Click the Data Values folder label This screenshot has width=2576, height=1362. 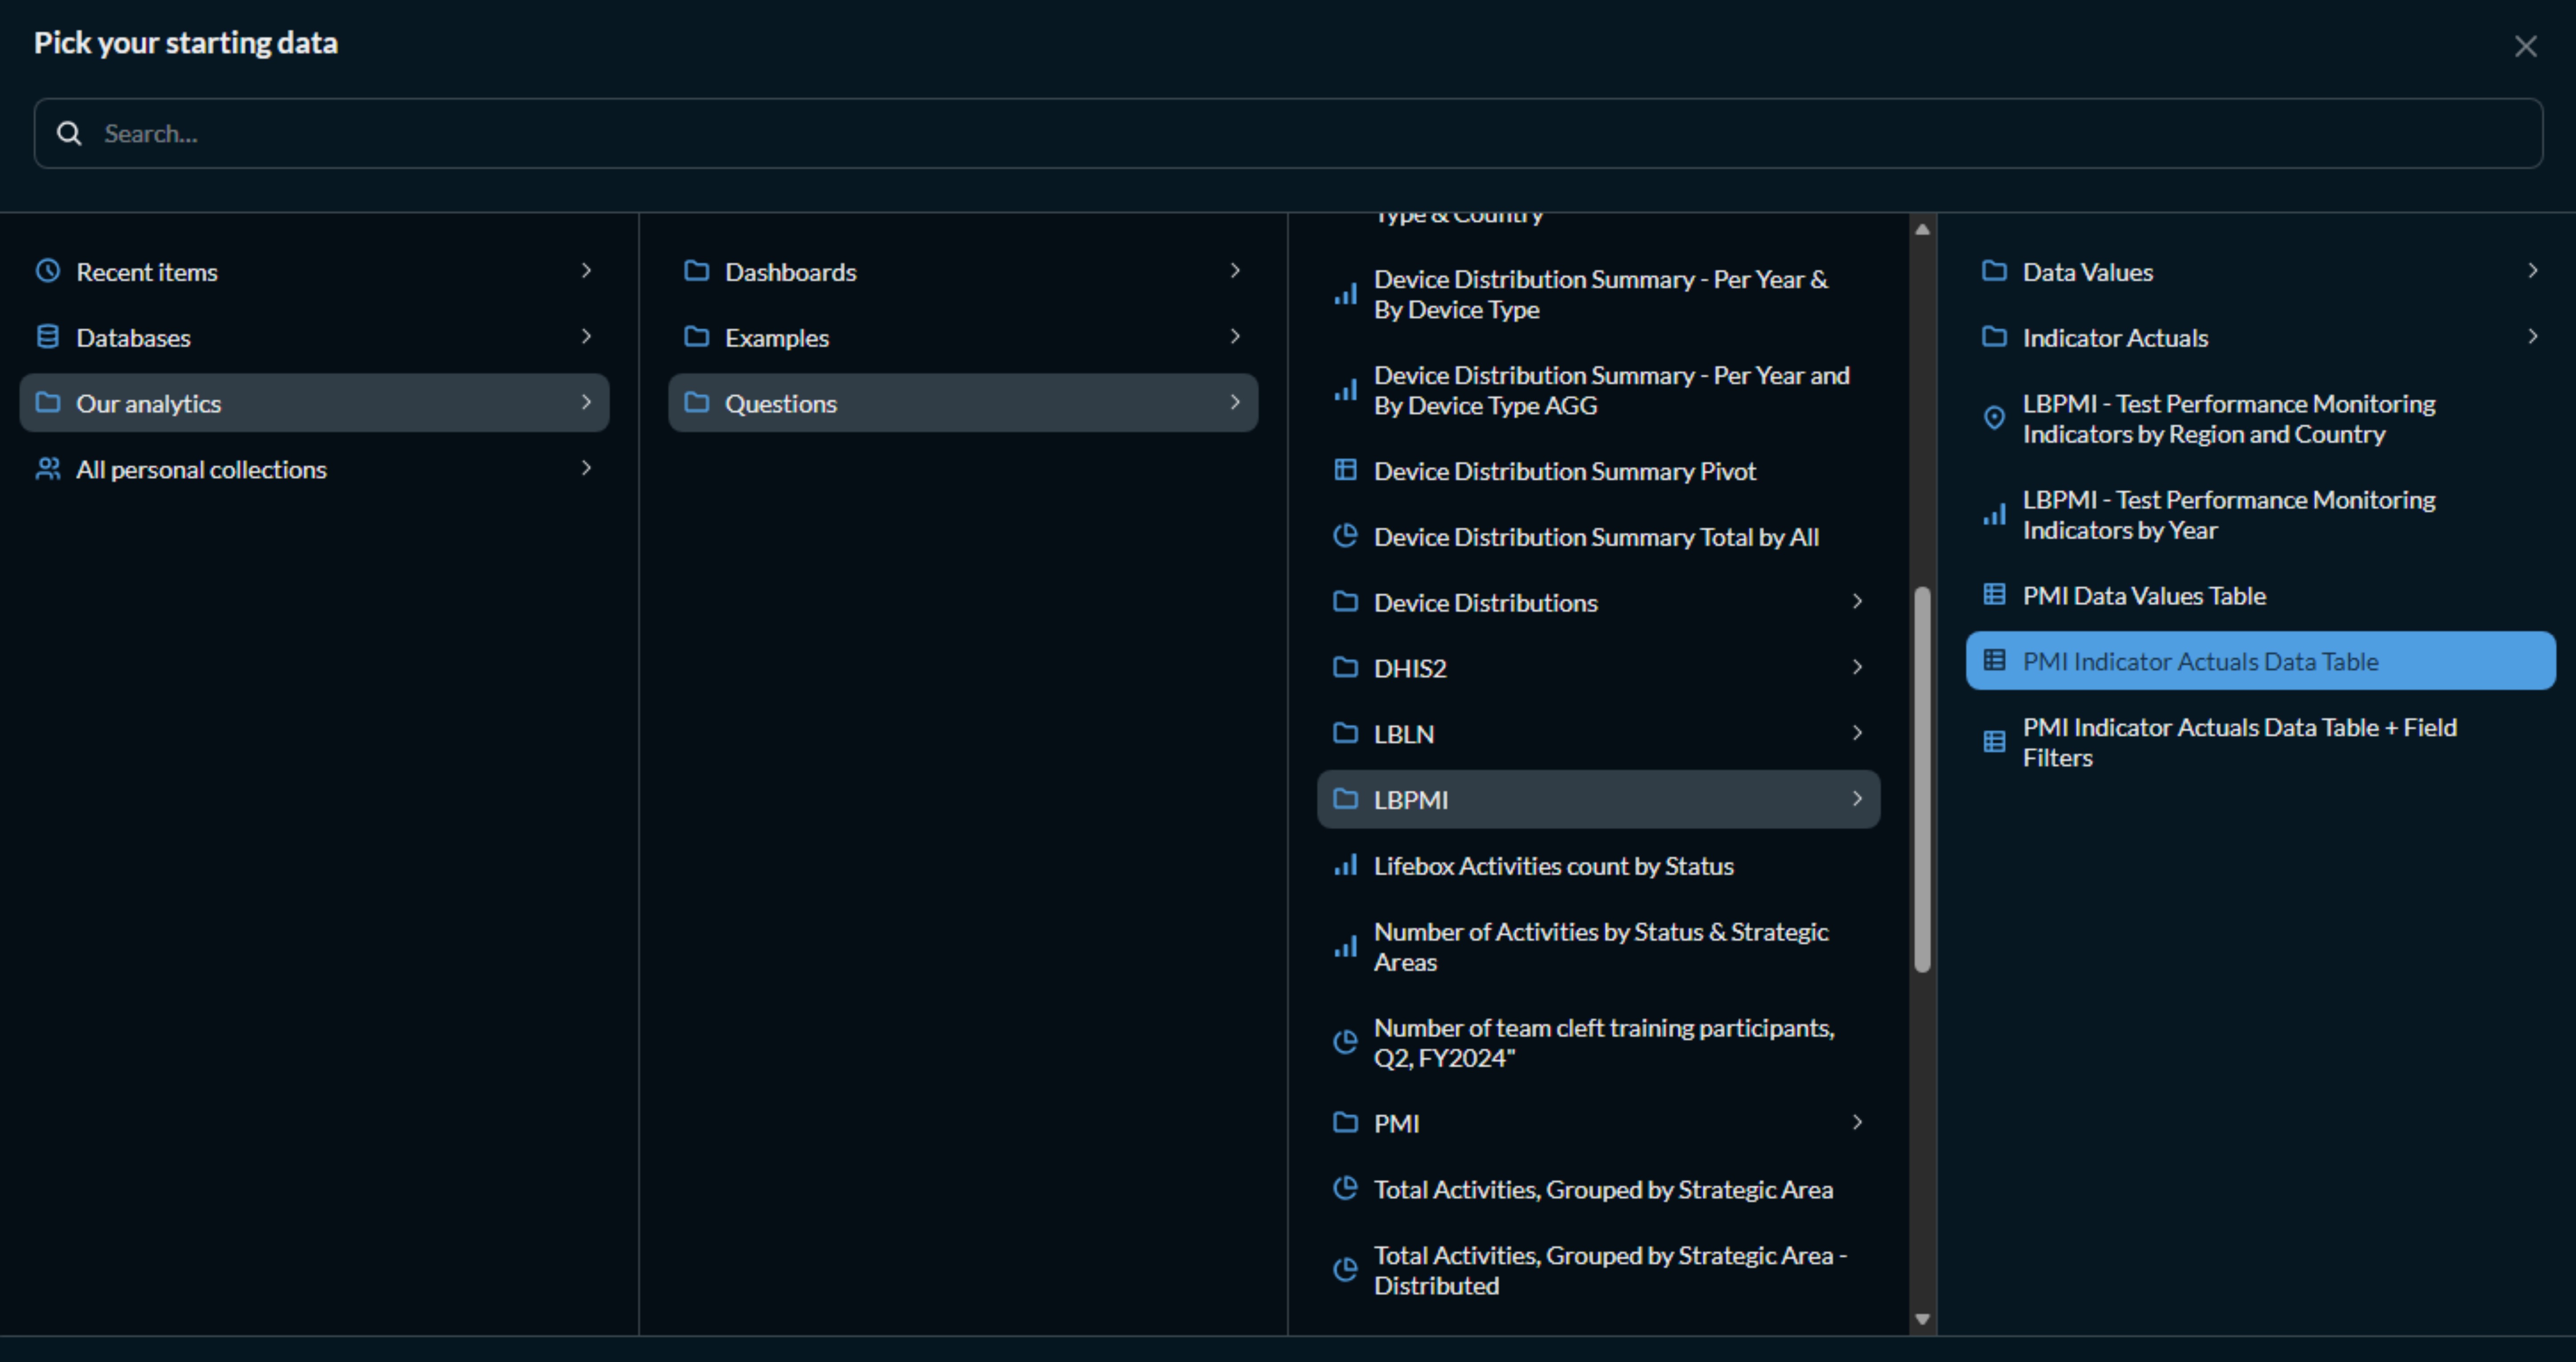click(2088, 272)
